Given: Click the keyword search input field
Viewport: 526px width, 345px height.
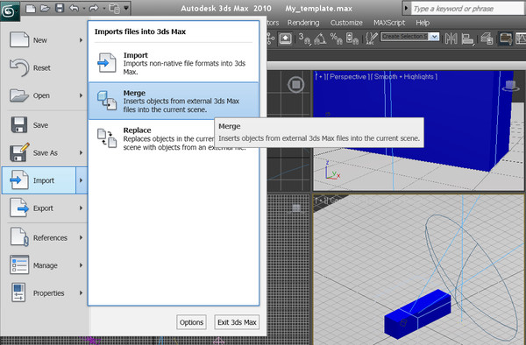Looking at the screenshot, I should 467,9.
